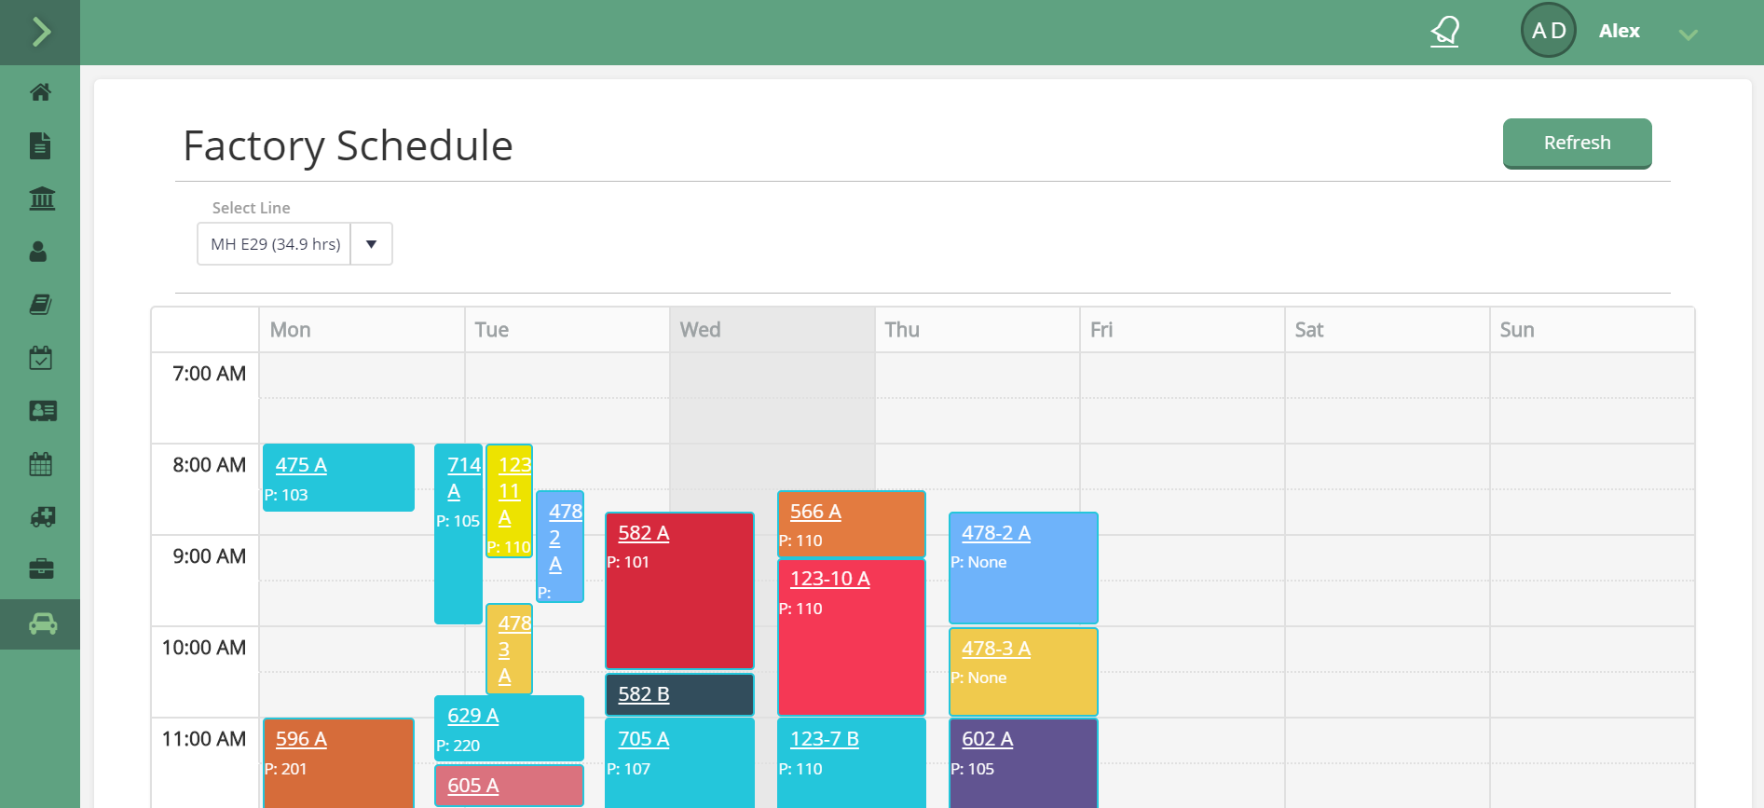Click the Refresh button
The width and height of the screenshot is (1764, 808).
[1577, 143]
